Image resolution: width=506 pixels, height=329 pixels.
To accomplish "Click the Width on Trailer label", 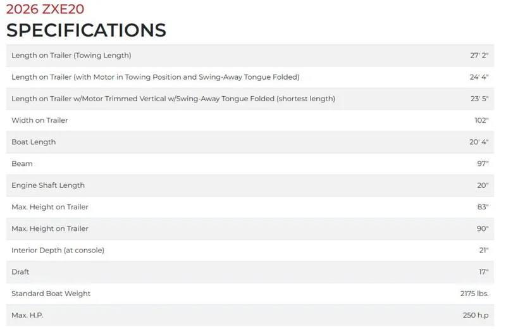I will pyautogui.click(x=40, y=120).
